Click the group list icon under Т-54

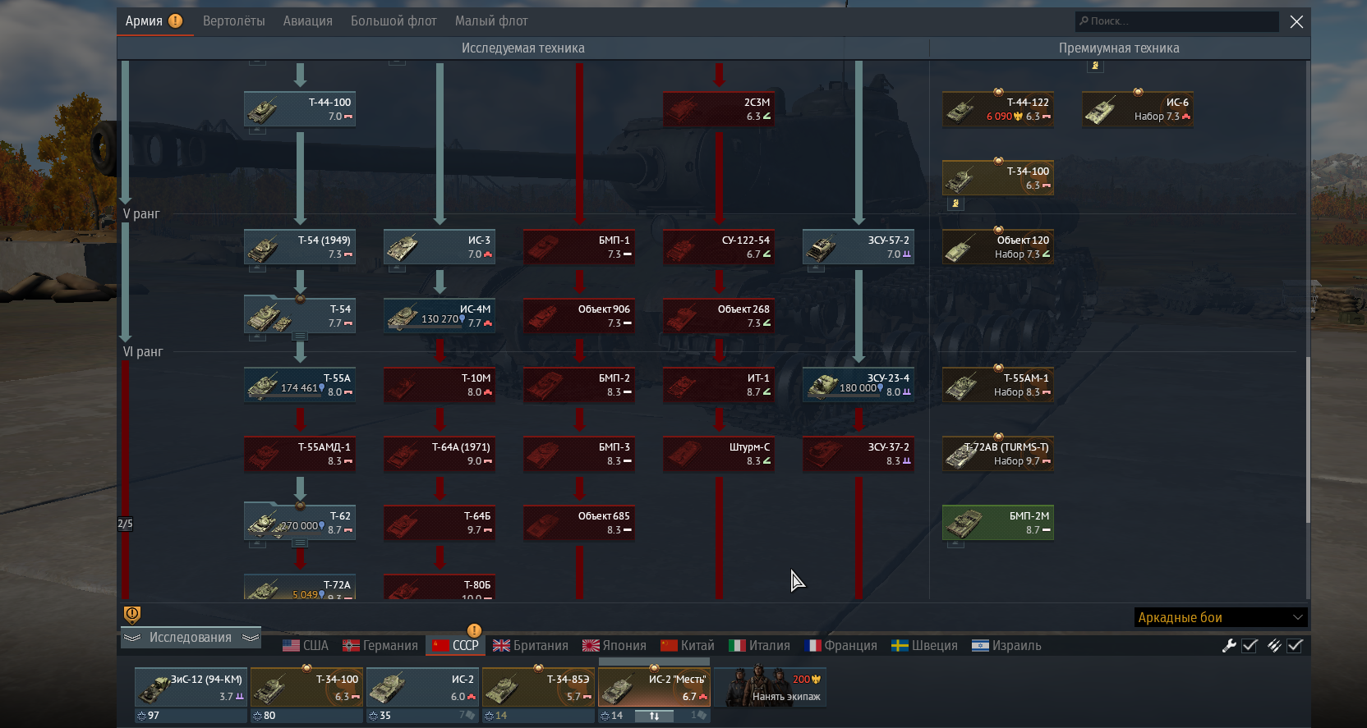coord(300,336)
